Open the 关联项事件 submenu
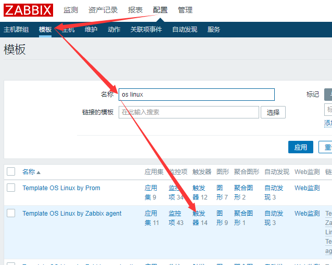This screenshot has height=265, width=332. pyautogui.click(x=146, y=30)
